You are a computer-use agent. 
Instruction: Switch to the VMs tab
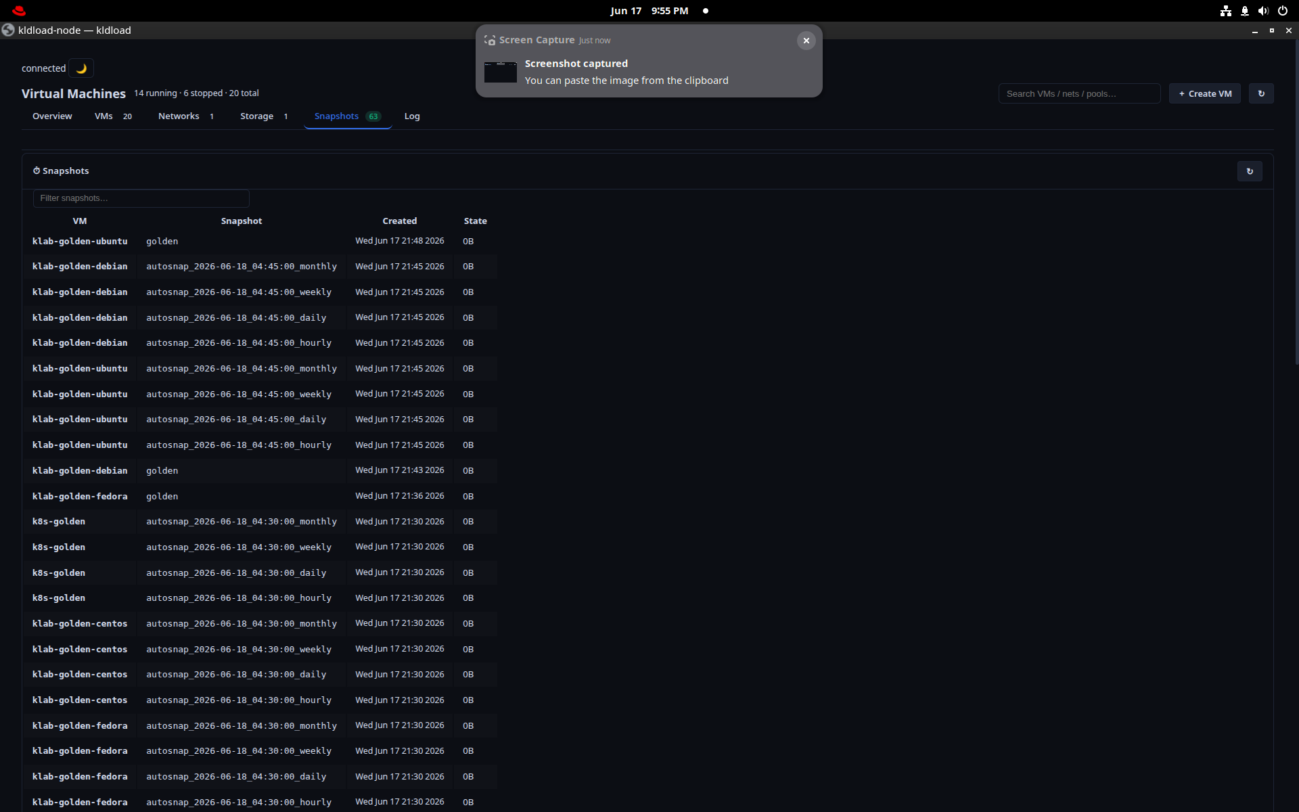[x=113, y=116]
